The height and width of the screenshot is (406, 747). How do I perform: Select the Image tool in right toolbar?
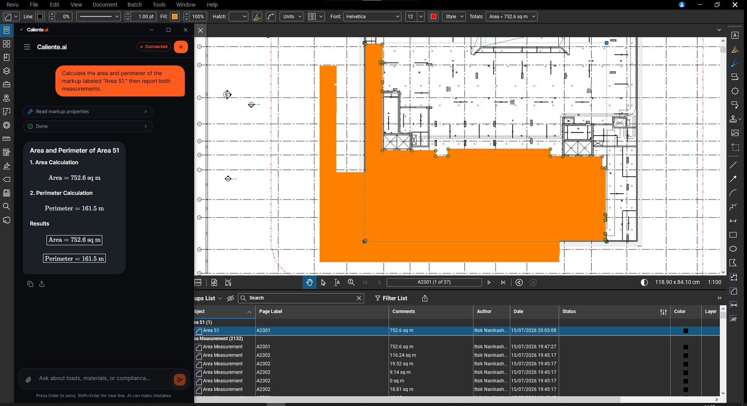click(735, 133)
